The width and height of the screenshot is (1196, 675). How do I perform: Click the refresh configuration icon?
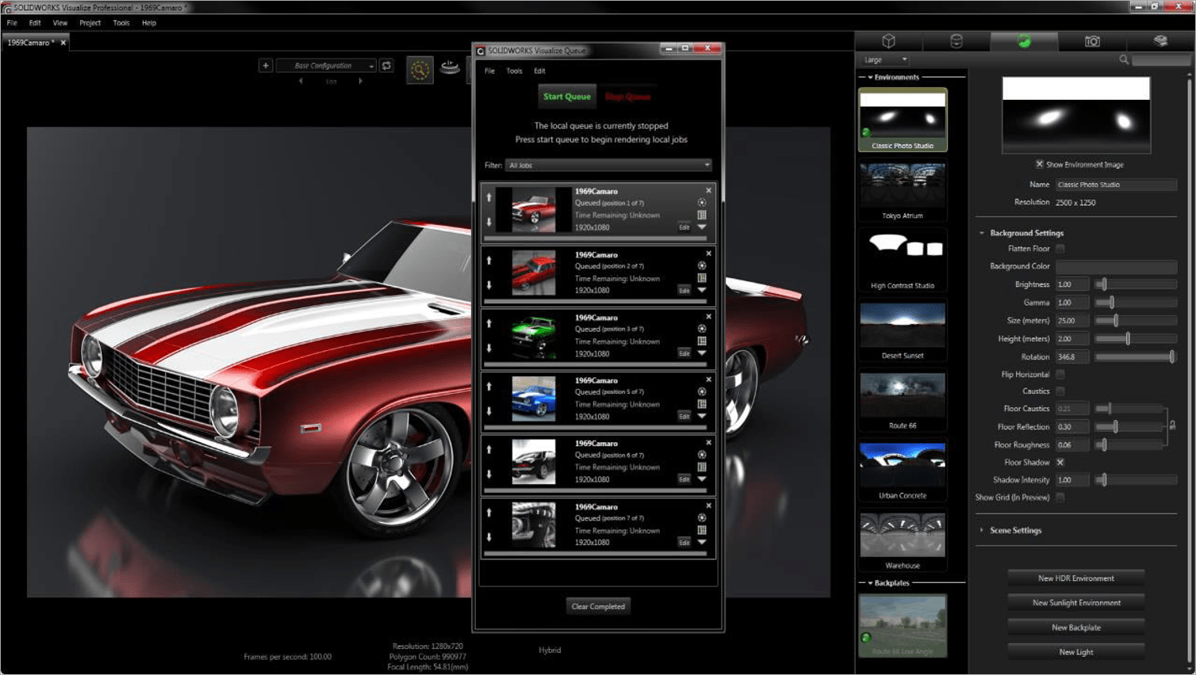tap(386, 66)
